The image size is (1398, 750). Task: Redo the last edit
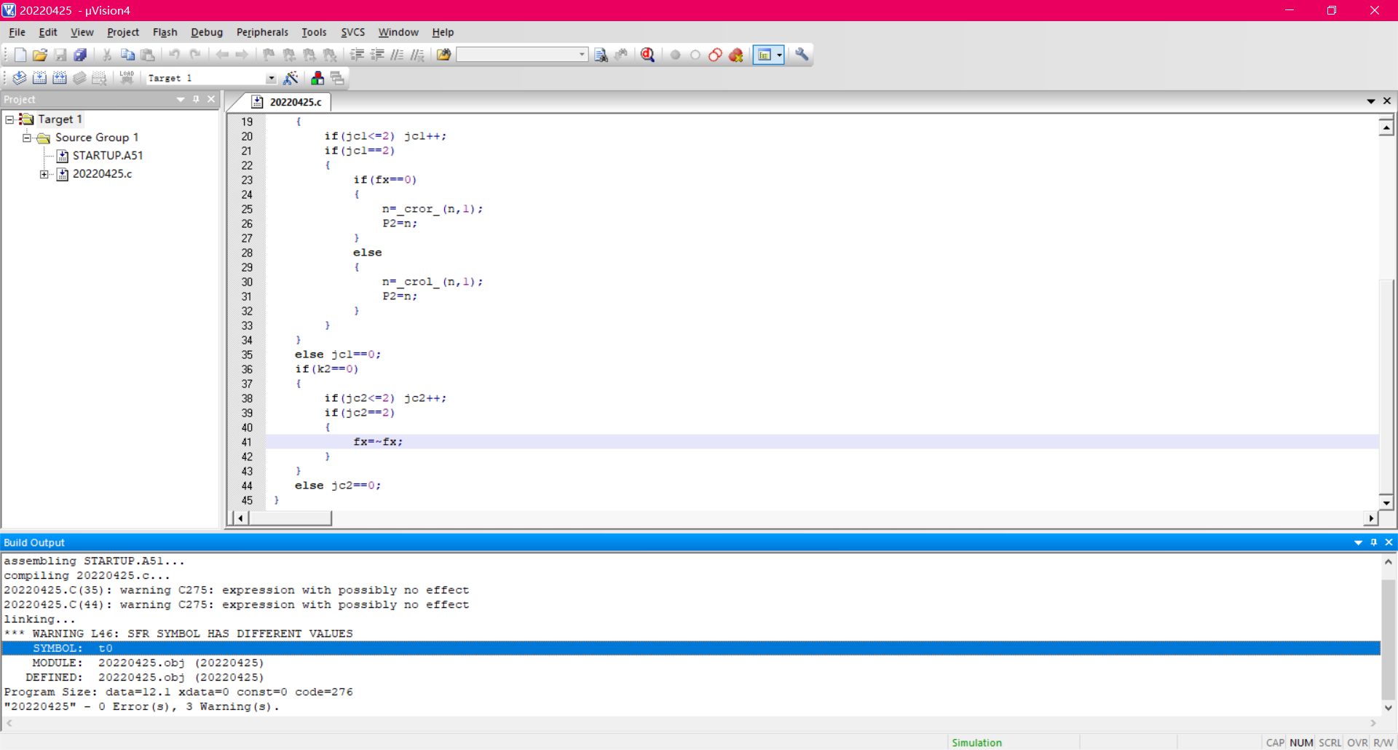pos(195,55)
